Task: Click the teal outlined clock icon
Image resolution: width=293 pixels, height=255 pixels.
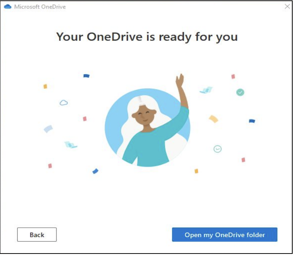Action: click(x=217, y=149)
